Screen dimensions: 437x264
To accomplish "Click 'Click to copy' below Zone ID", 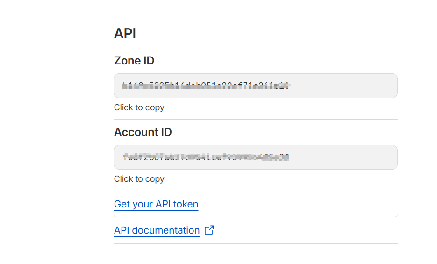I will (x=139, y=107).
